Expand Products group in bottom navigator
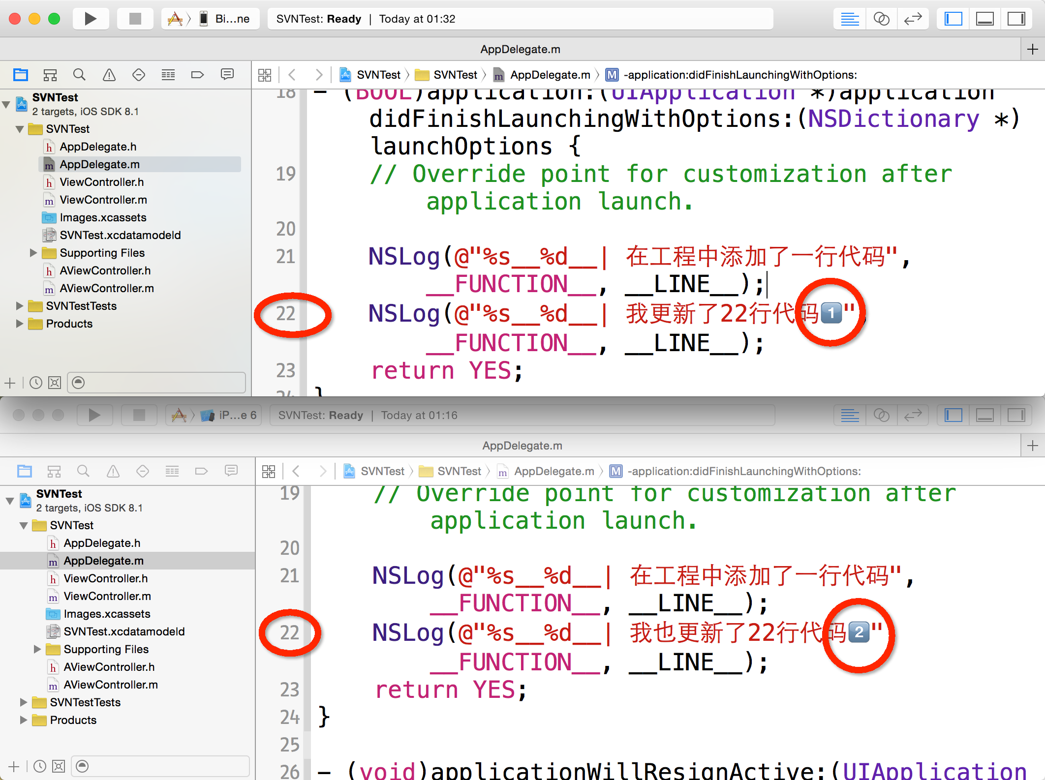The height and width of the screenshot is (780, 1045). [x=24, y=720]
